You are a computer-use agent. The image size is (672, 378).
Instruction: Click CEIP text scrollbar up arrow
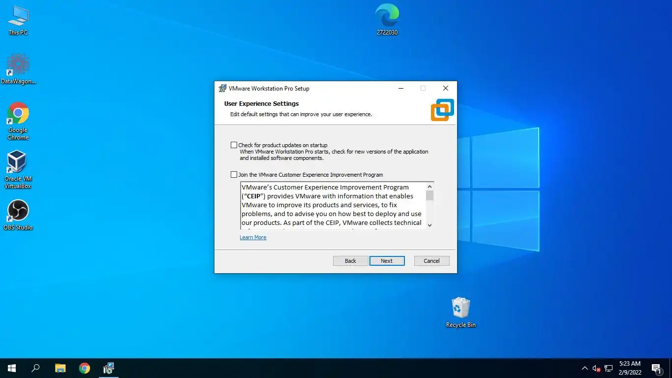coord(429,187)
